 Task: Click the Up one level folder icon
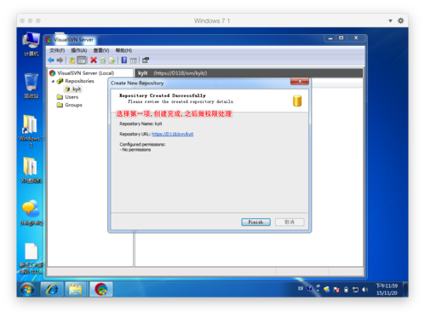point(72,61)
